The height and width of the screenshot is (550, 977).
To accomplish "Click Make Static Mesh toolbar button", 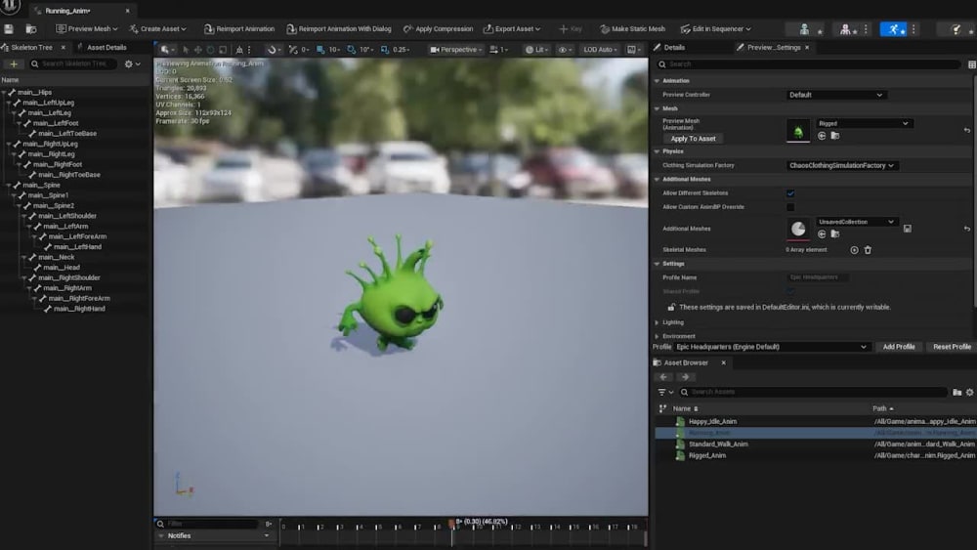I will pos(632,28).
